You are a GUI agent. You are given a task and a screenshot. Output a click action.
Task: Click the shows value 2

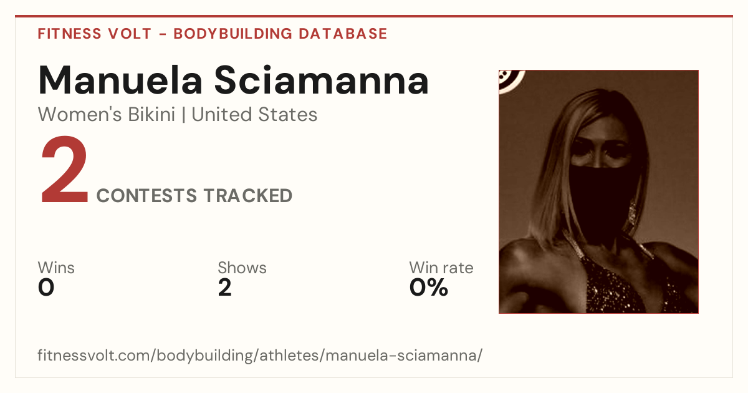pos(225,288)
